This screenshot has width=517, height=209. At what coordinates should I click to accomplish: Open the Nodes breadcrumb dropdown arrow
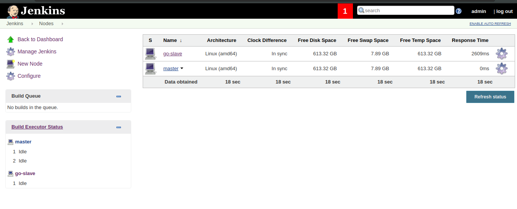pos(63,24)
